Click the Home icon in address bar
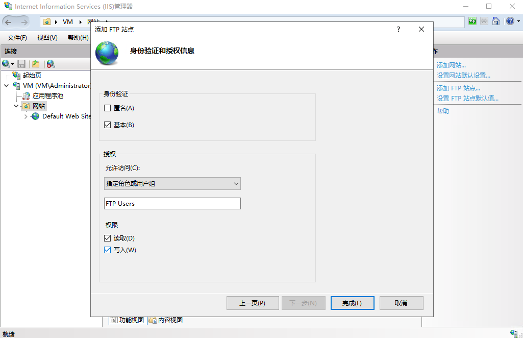Screen dimensions: 523x338 pyautogui.click(x=495, y=21)
